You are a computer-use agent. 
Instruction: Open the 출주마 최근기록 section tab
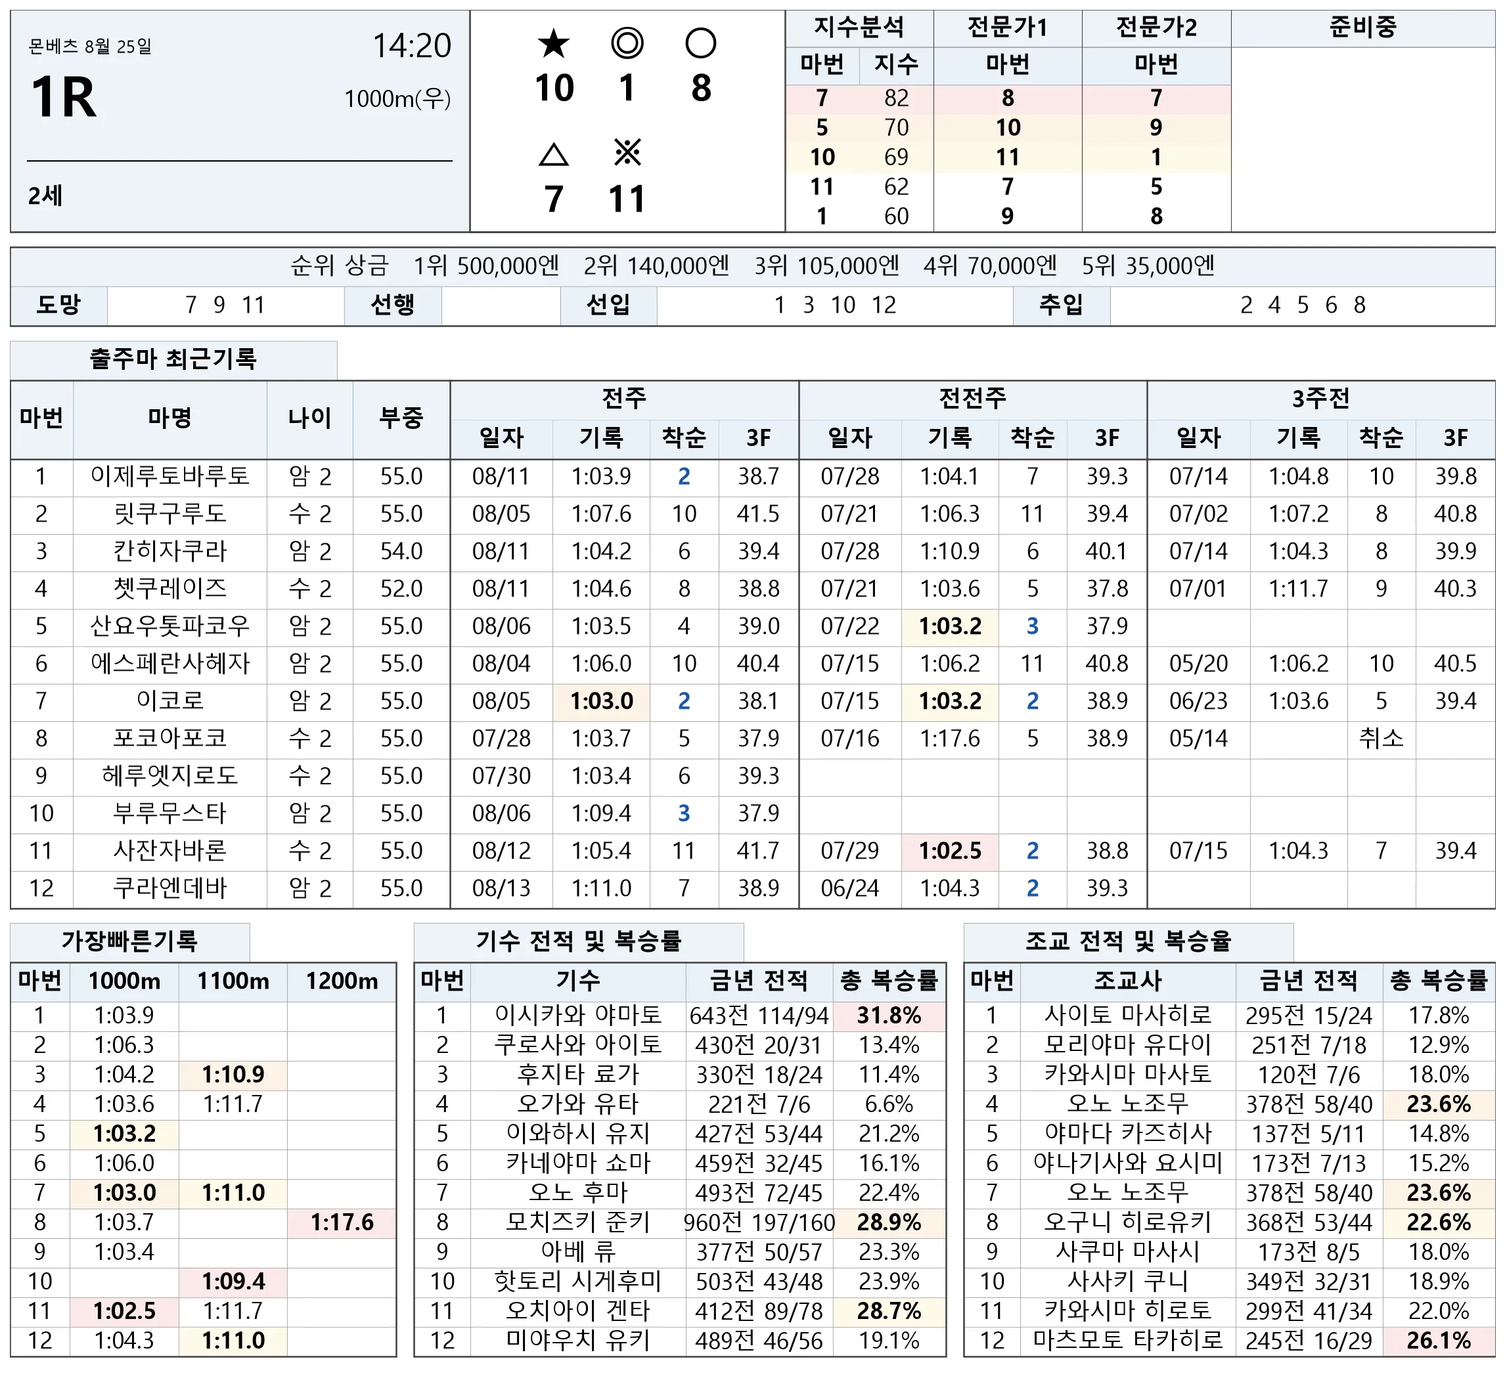pos(173,359)
